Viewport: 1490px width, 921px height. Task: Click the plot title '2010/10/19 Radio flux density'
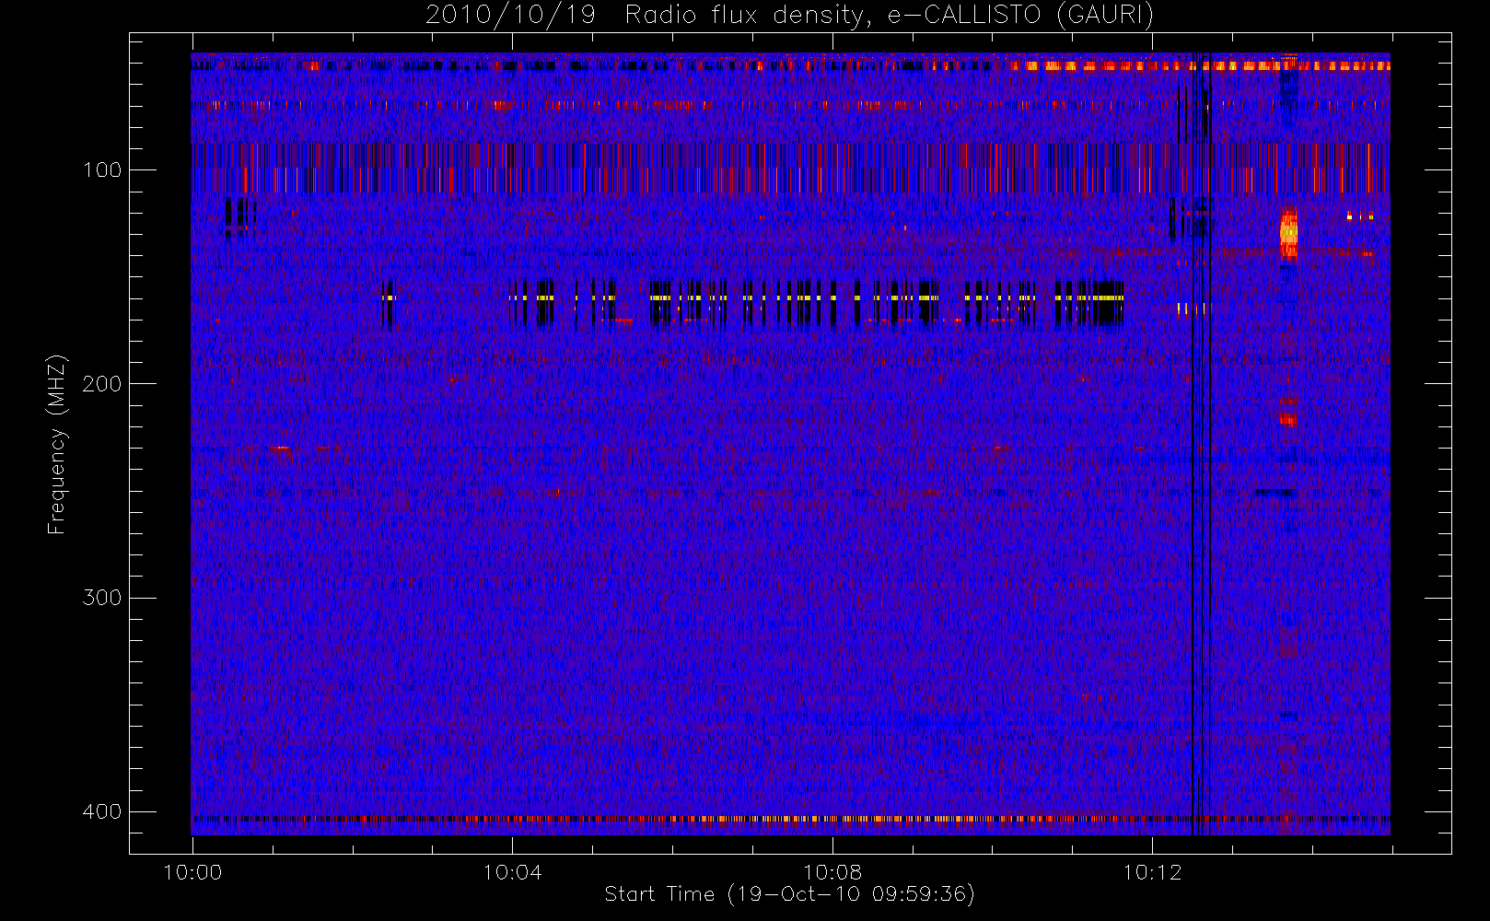pos(789,15)
